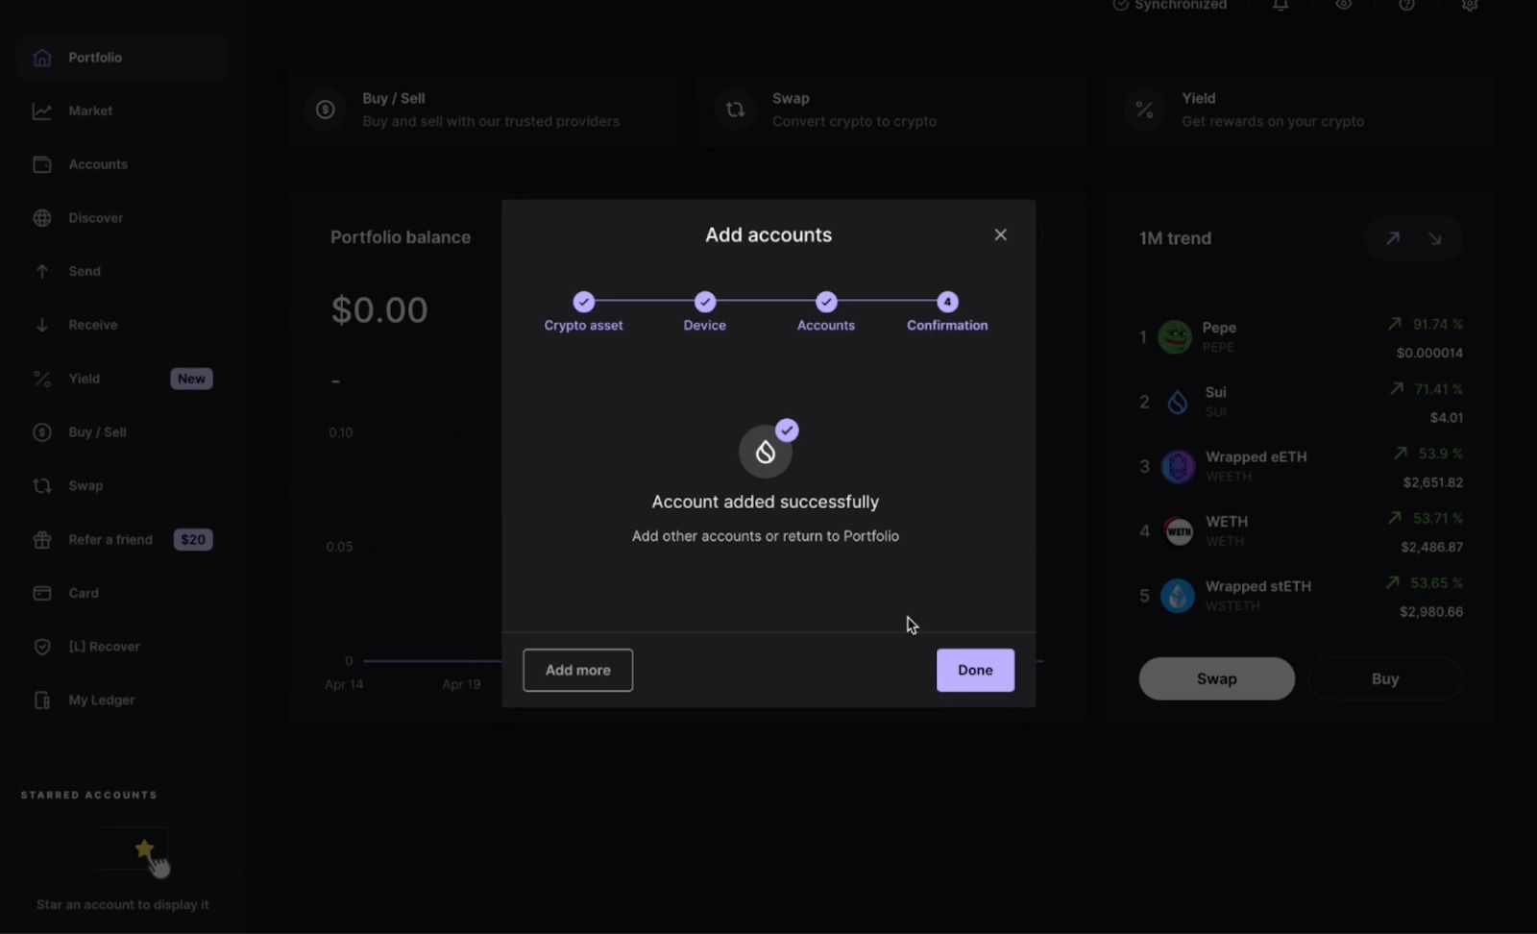Click the Accounts wallet icon
This screenshot has width=1537, height=934.
point(41,164)
